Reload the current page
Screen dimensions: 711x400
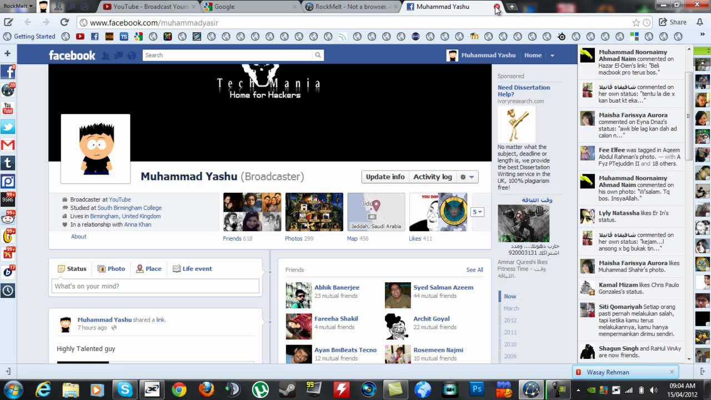(x=64, y=22)
